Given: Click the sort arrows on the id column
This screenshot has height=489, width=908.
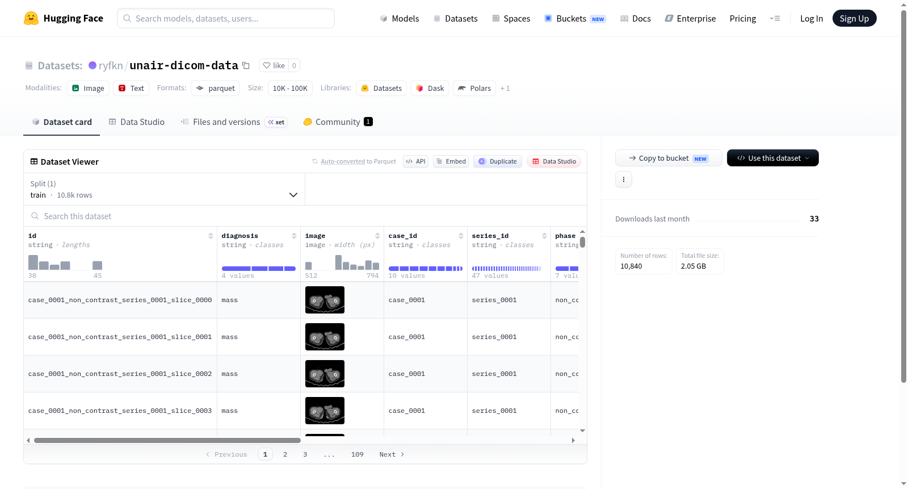Looking at the screenshot, I should tap(211, 236).
